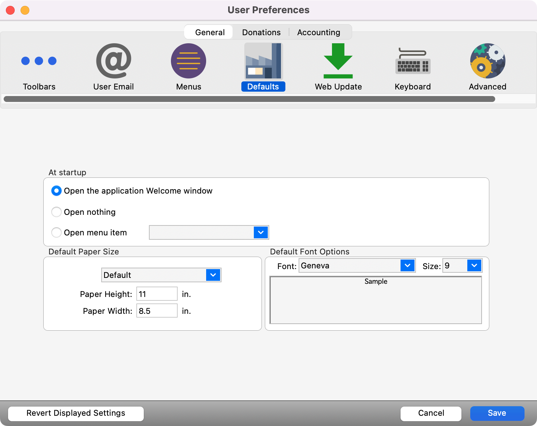Image resolution: width=537 pixels, height=426 pixels.
Task: Select the User Email at-sign icon
Action: pyautogui.click(x=113, y=61)
